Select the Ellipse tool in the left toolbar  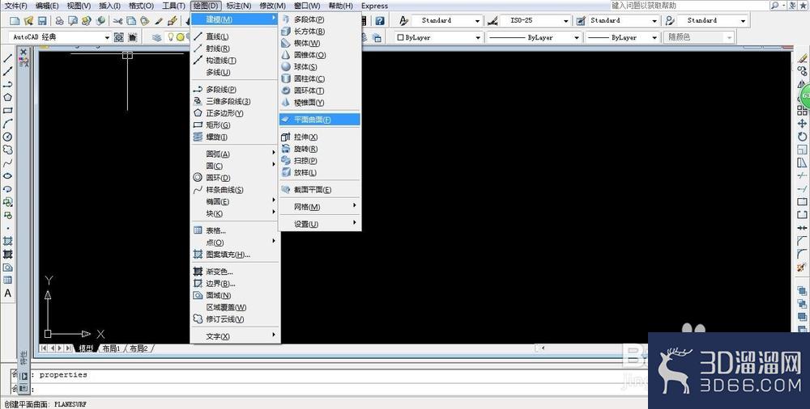click(7, 176)
